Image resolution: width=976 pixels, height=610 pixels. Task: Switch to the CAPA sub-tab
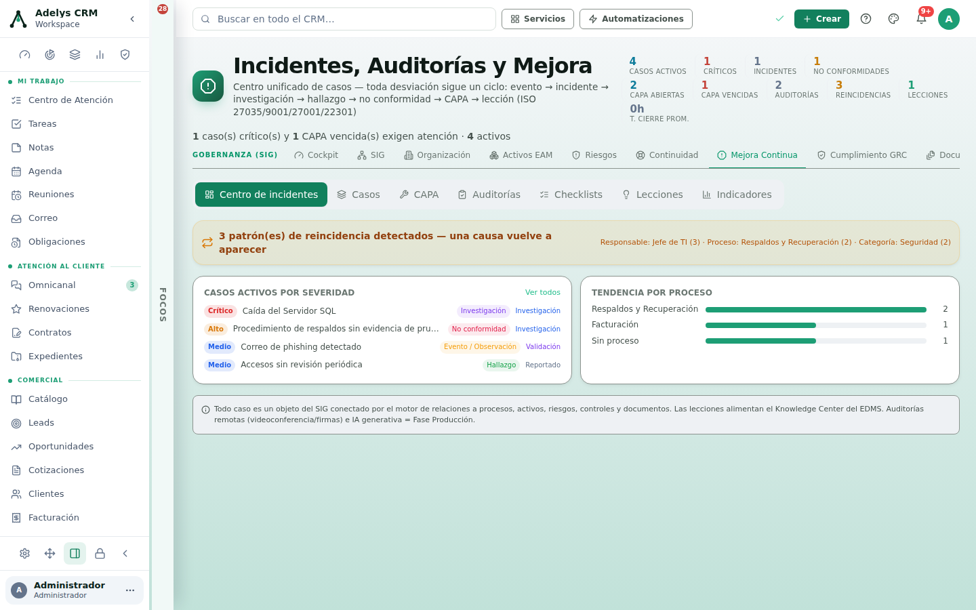click(x=419, y=195)
